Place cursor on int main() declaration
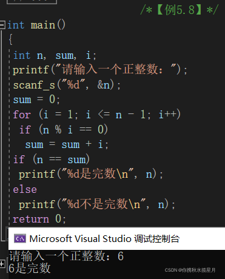Image resolution: width=225 pixels, height=279 pixels. [36, 25]
